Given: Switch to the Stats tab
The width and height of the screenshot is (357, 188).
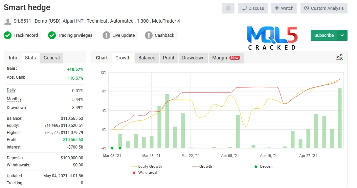Looking at the screenshot, I should [x=30, y=58].
